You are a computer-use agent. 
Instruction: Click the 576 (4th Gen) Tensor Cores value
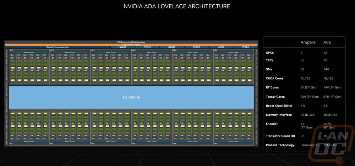(332, 97)
